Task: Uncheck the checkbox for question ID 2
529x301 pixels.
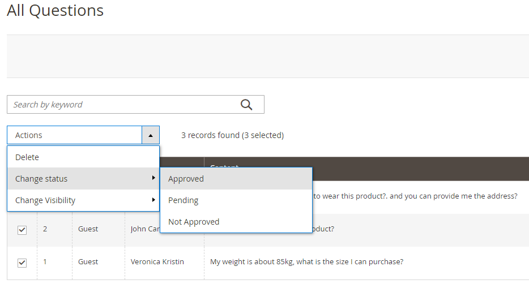Action: coord(22,230)
